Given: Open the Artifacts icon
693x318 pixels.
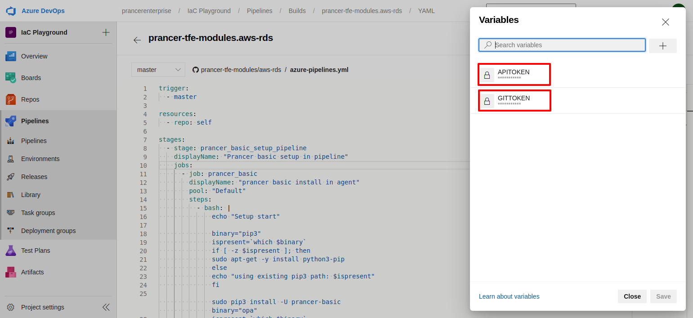Looking at the screenshot, I should coord(11,272).
